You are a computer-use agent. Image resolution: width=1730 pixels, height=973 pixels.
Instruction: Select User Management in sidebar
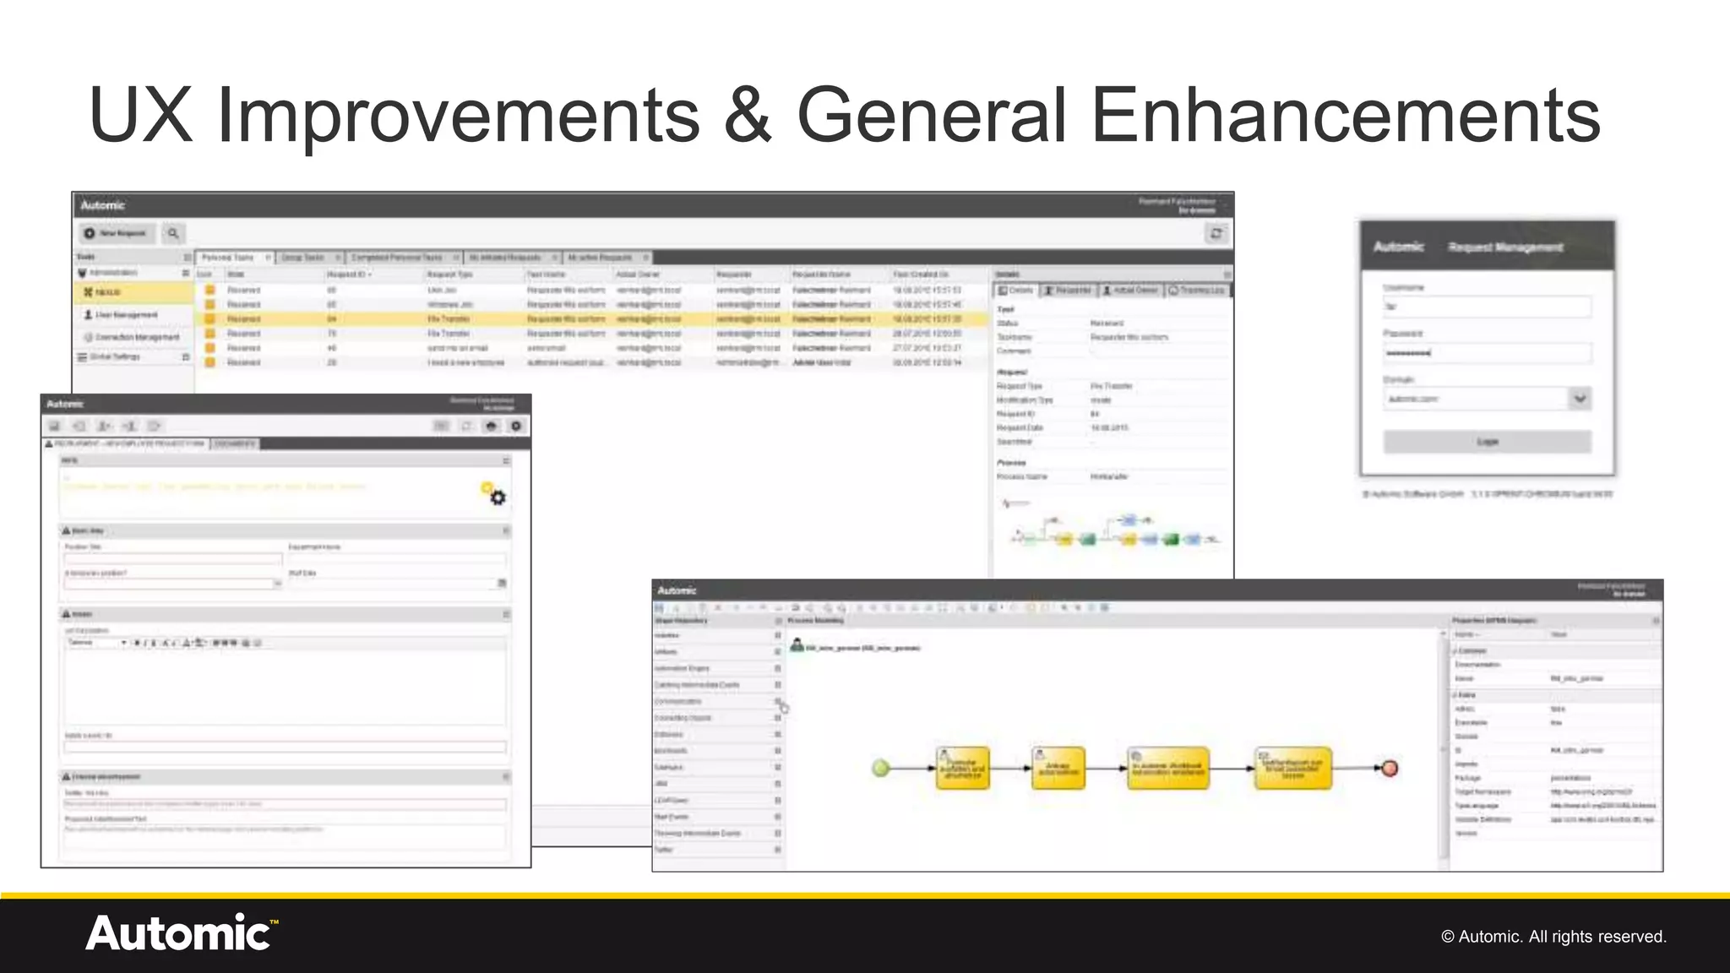[125, 315]
